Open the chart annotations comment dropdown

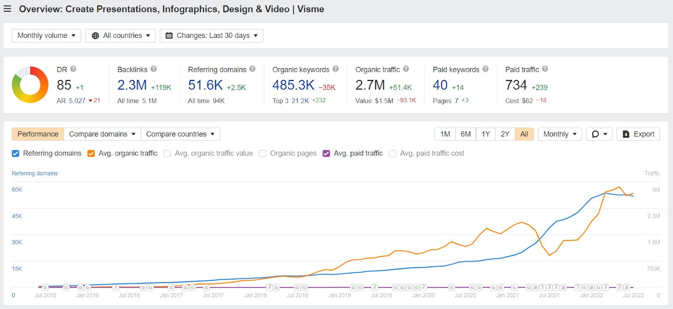click(599, 134)
